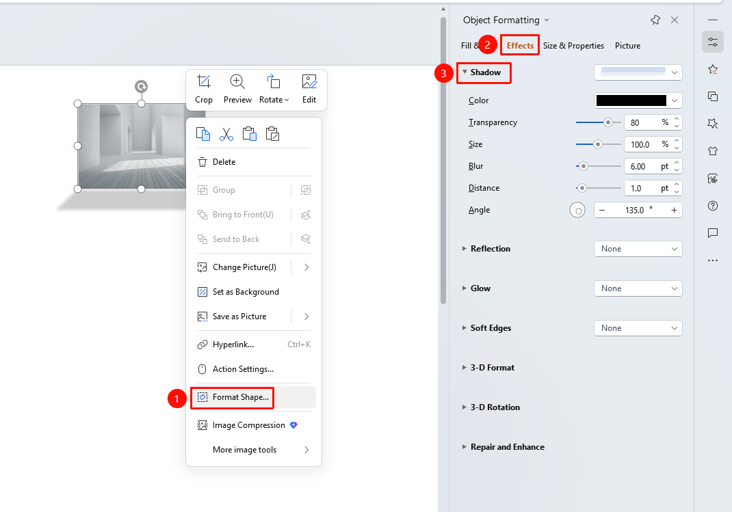Viewport: 732px width, 512px height.
Task: Close the Object Formatting panel
Action: tap(675, 20)
